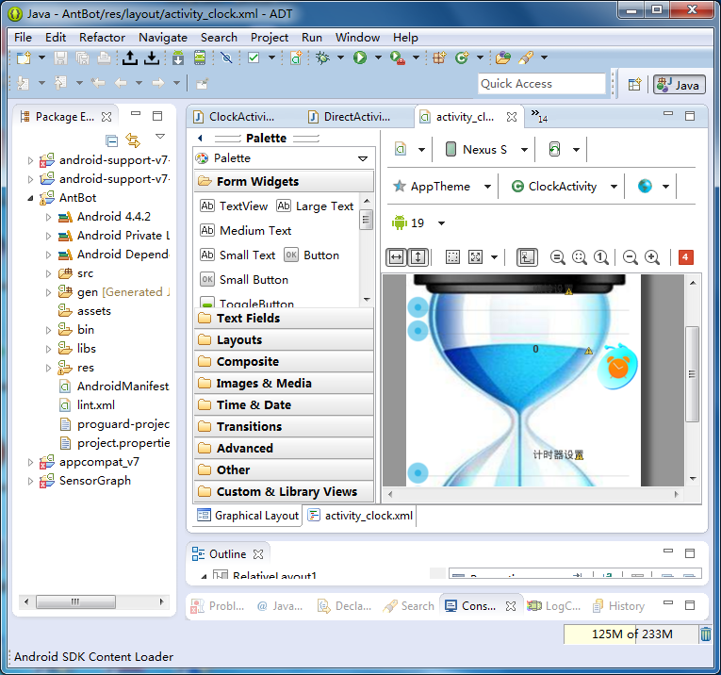Toggle fill height layout button

point(418,256)
